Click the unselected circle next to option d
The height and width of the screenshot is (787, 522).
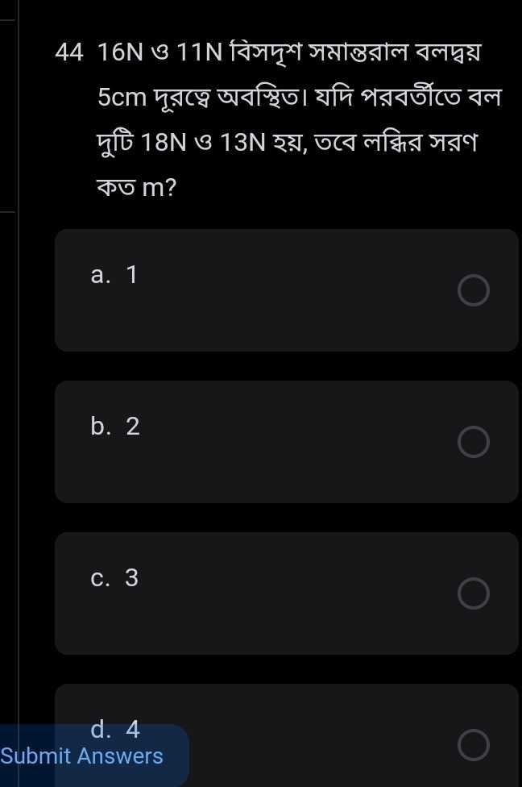pos(474,745)
